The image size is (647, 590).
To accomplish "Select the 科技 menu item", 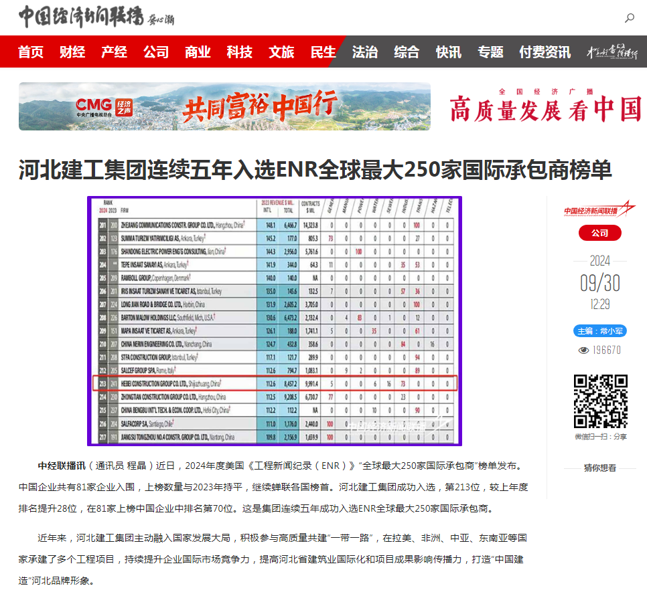I will click(239, 52).
